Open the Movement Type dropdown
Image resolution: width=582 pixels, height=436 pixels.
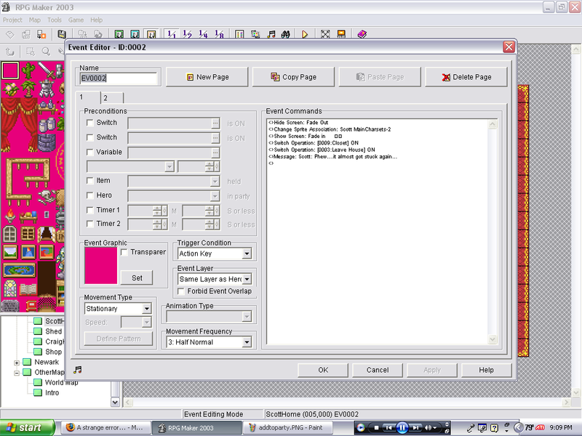(147, 308)
